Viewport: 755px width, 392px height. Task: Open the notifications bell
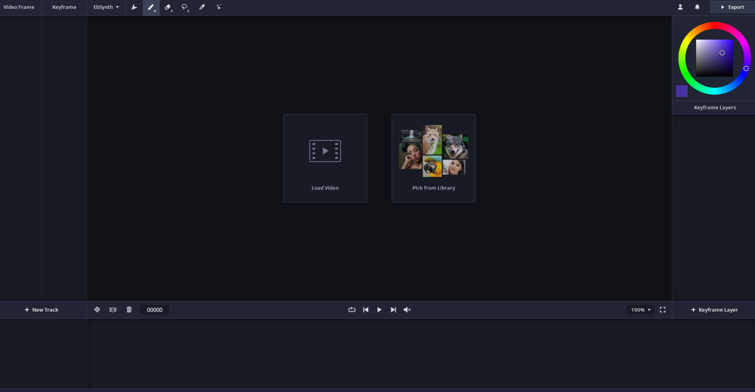(697, 7)
